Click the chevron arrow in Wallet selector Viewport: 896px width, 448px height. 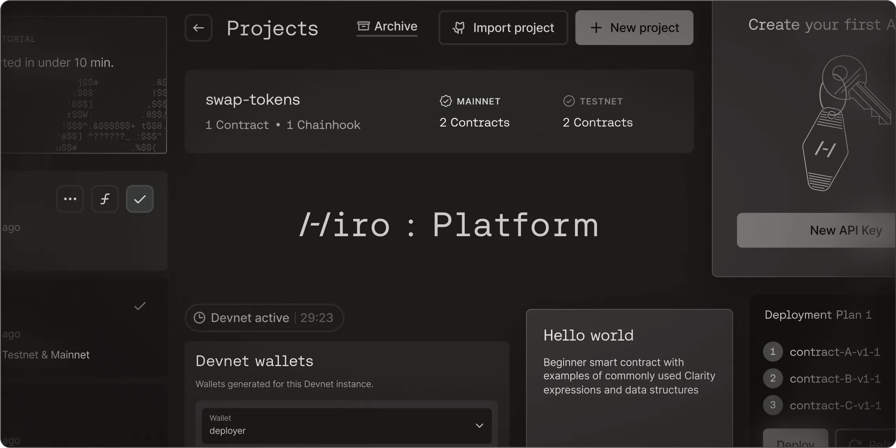(x=479, y=426)
